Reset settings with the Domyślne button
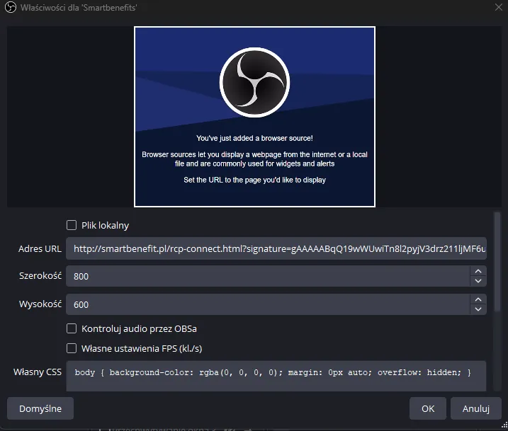The image size is (508, 431). 40,408
